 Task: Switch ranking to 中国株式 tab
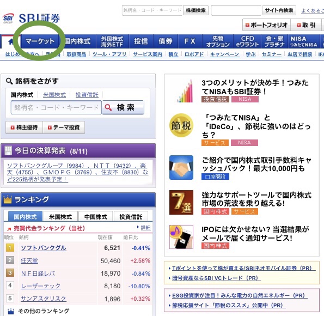pos(96,216)
